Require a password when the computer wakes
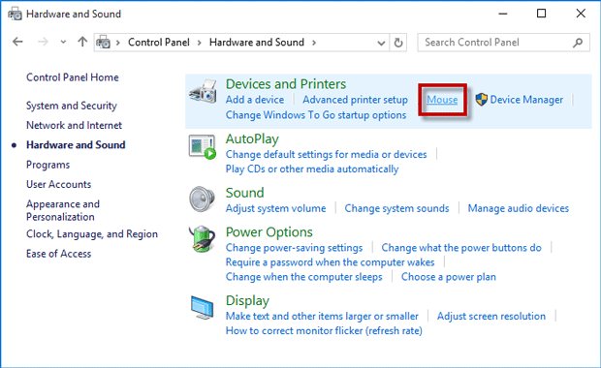Screen dimensions: 601x368 (330, 262)
